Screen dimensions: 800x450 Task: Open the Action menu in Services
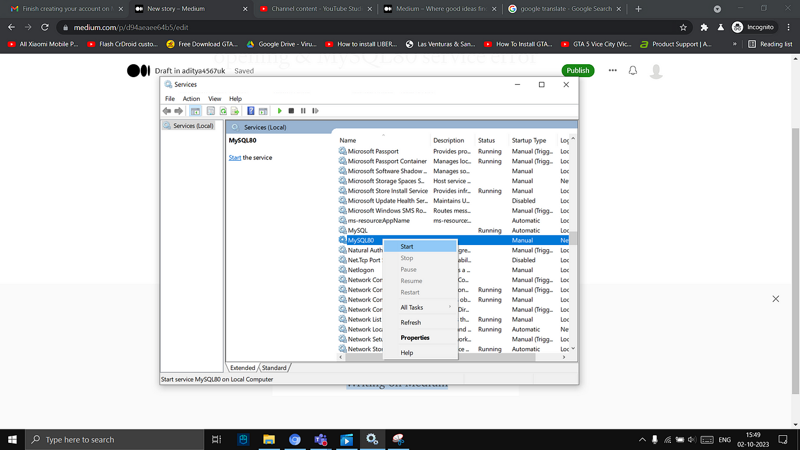point(191,98)
